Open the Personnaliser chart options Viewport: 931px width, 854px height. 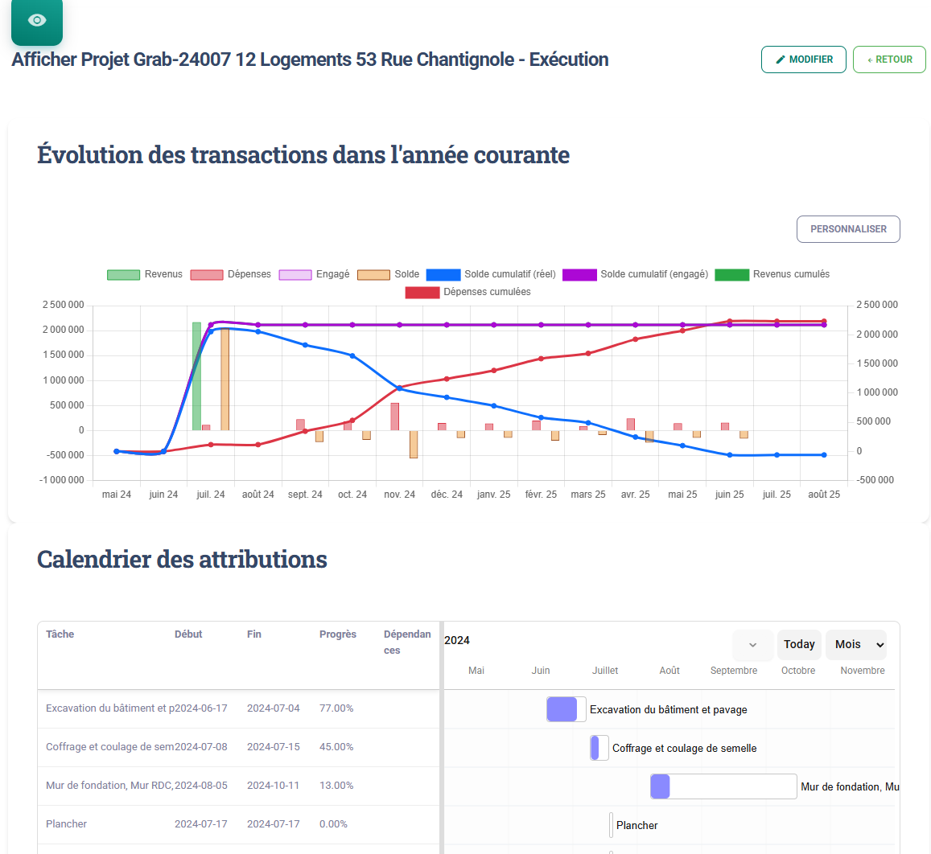tap(848, 229)
